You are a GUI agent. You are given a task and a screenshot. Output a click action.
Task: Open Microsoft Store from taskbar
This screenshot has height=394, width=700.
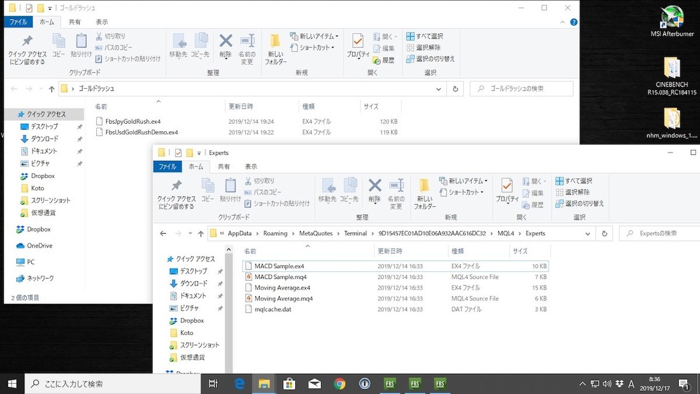[289, 383]
